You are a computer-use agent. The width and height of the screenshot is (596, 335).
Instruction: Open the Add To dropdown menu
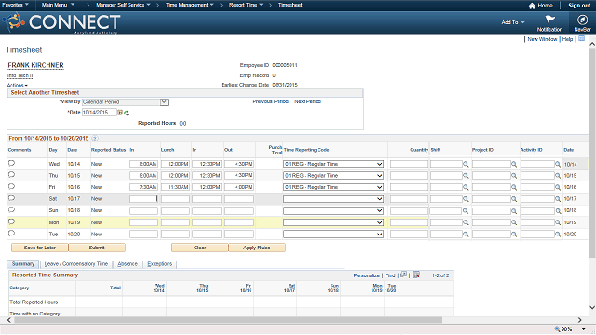point(513,22)
